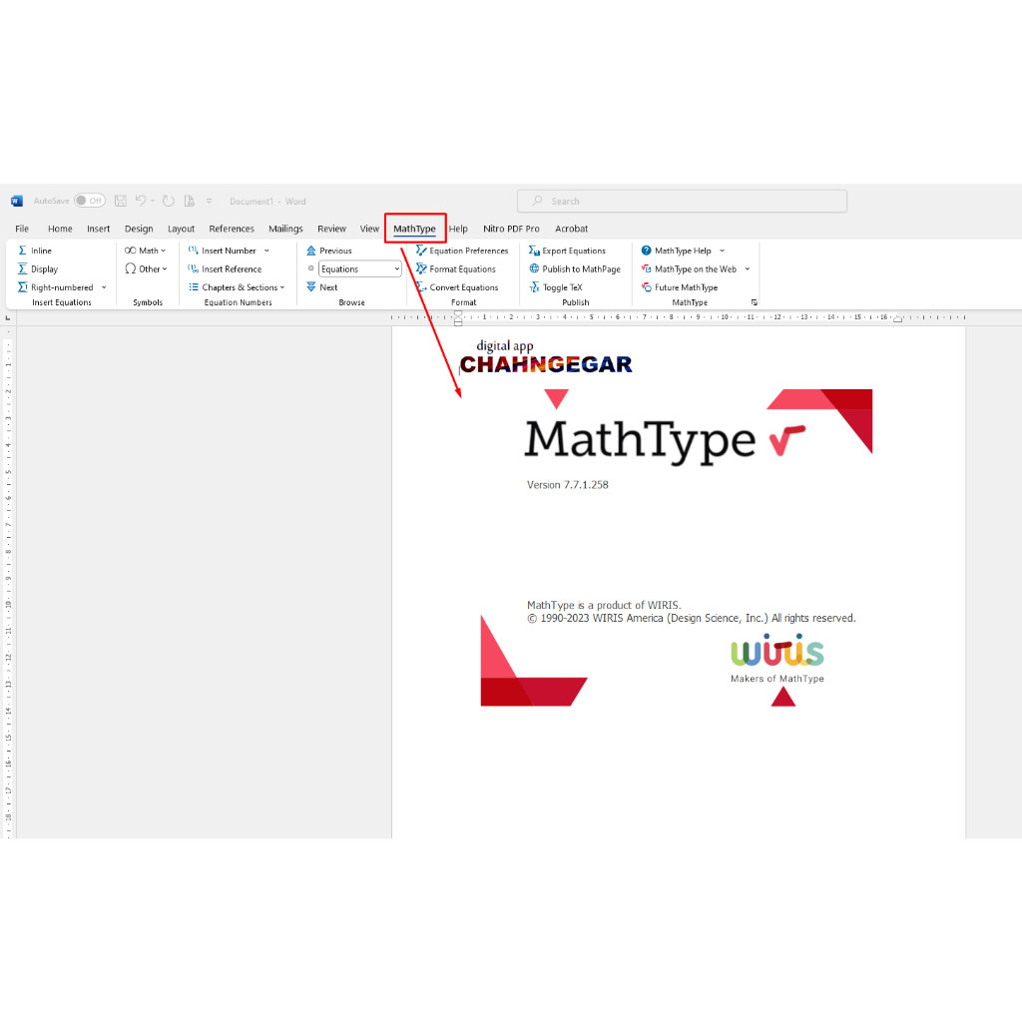Click Insert Reference button
The height and width of the screenshot is (1022, 1022).
click(225, 268)
